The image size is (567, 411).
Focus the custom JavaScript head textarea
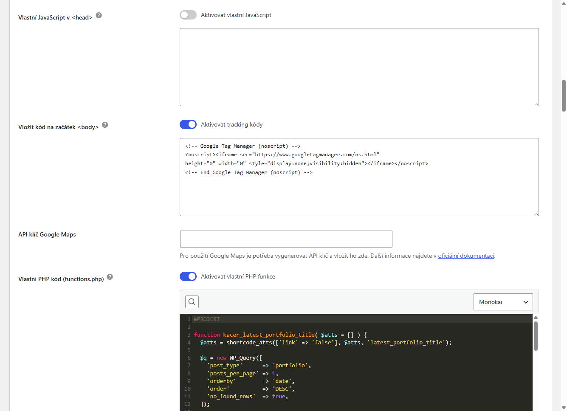(359, 67)
